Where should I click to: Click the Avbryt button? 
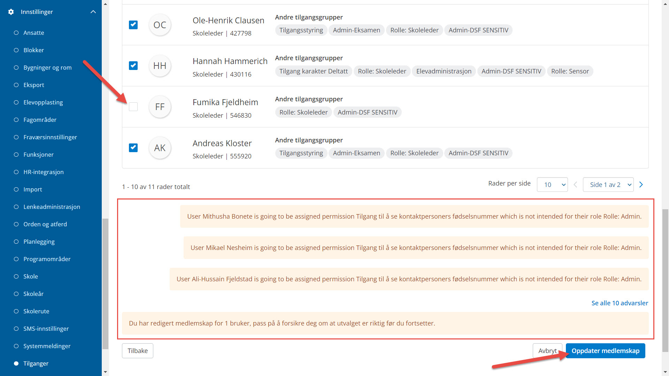547,351
